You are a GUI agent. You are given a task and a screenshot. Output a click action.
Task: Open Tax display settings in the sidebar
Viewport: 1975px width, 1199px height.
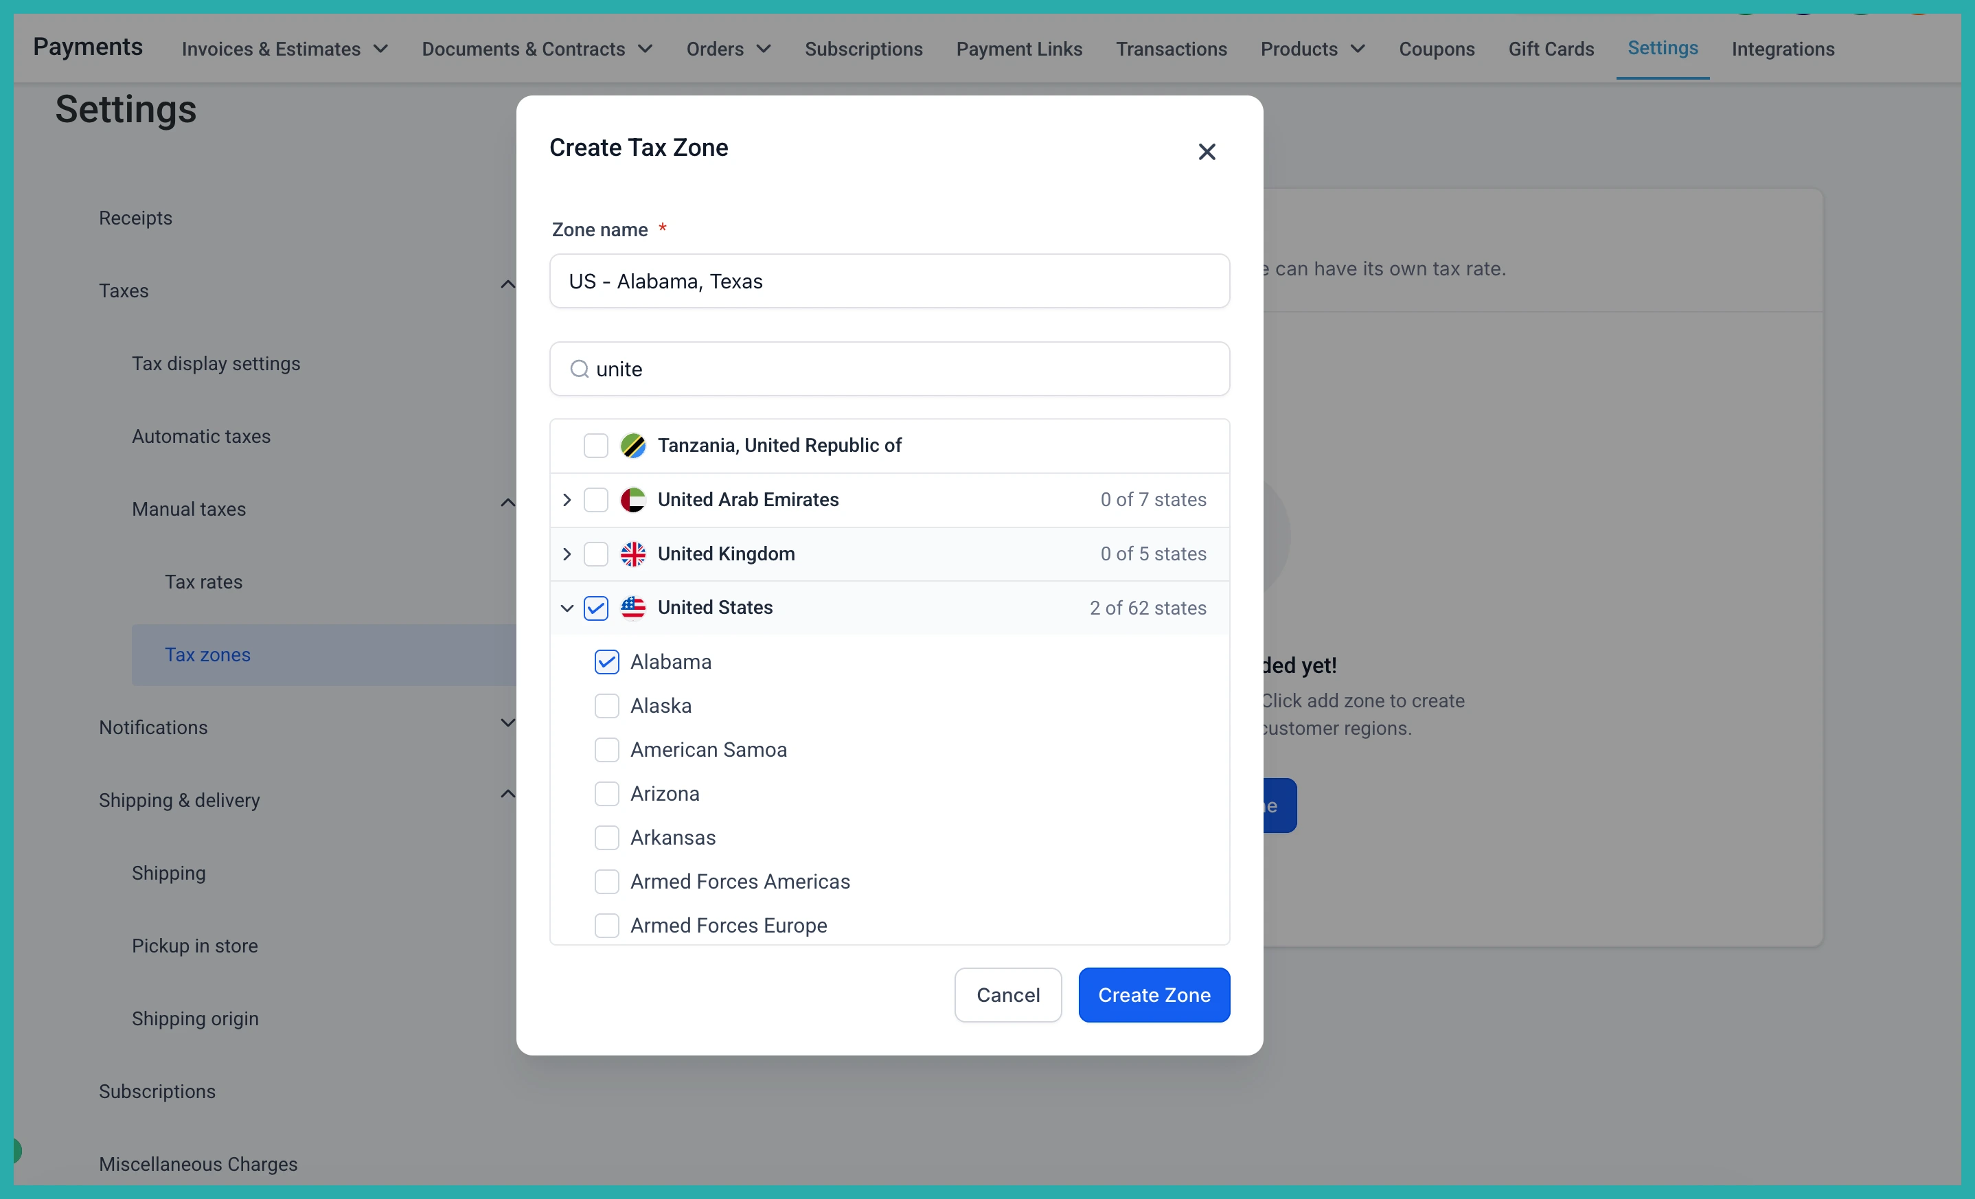216,363
